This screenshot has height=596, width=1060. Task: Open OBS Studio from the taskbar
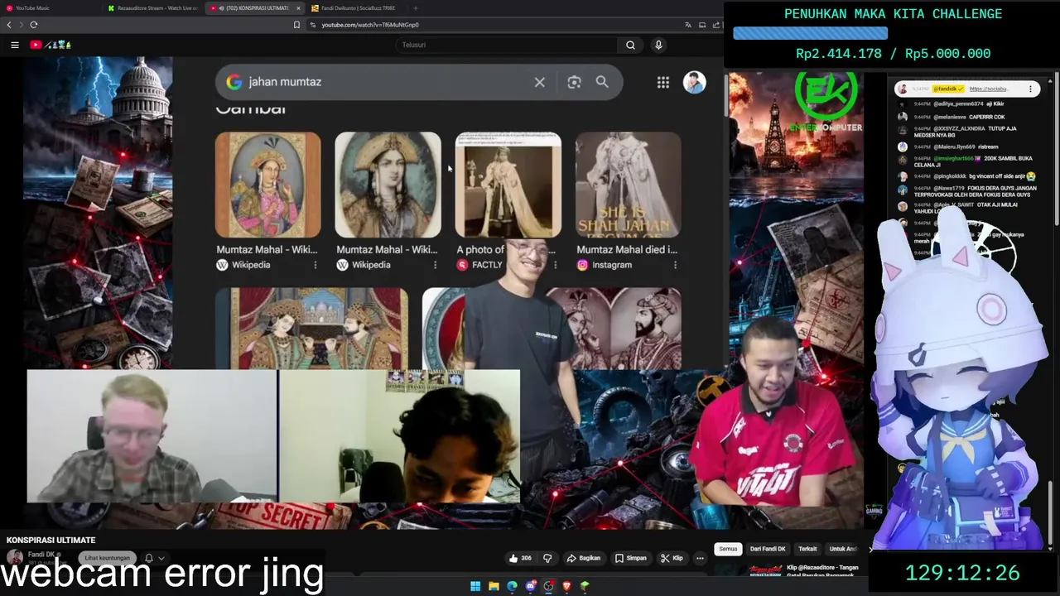(548, 586)
